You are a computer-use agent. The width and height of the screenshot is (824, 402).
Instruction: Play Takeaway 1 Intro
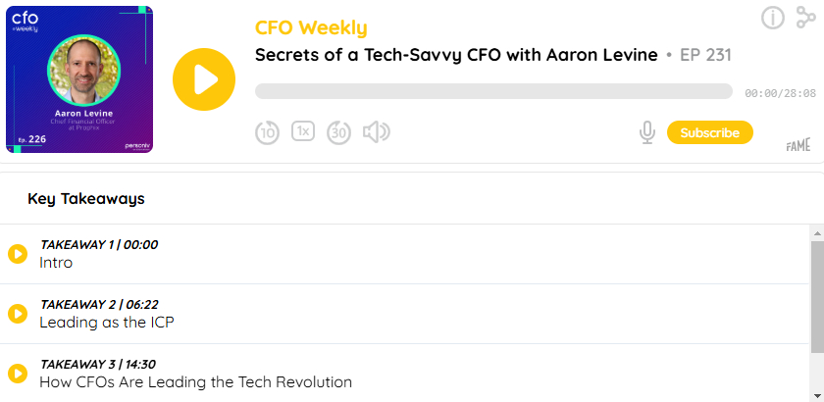(x=18, y=254)
